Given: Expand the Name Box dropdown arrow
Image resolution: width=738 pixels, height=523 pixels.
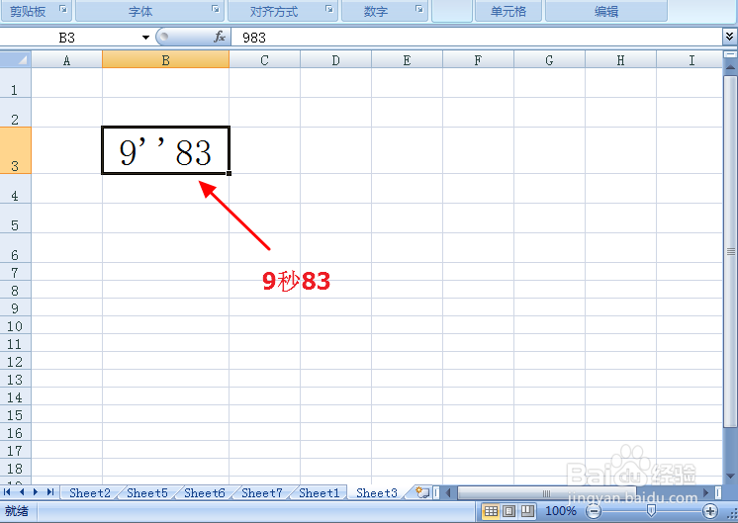Looking at the screenshot, I should tap(145, 38).
